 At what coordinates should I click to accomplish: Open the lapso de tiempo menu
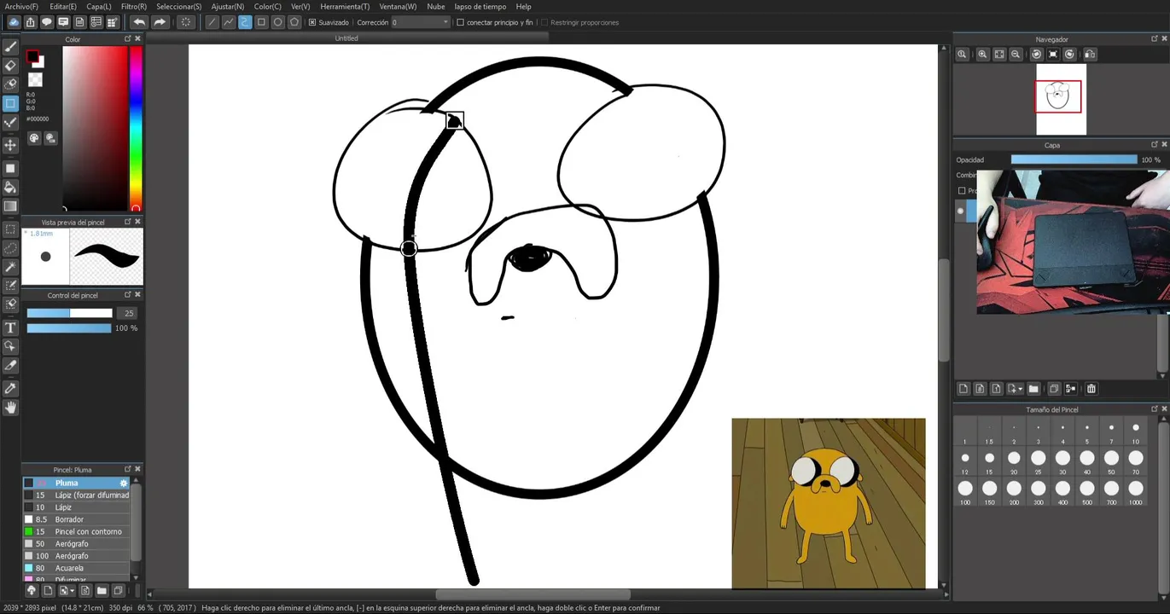[x=480, y=7]
